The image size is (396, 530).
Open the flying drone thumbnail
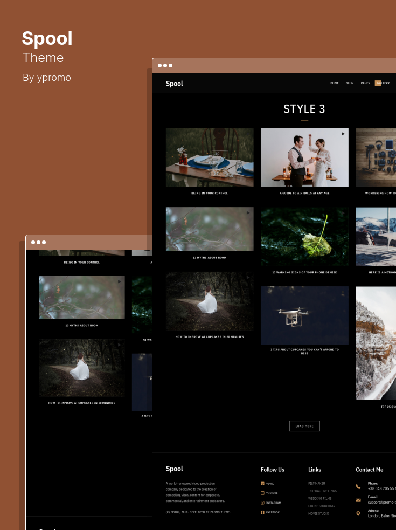coord(304,316)
